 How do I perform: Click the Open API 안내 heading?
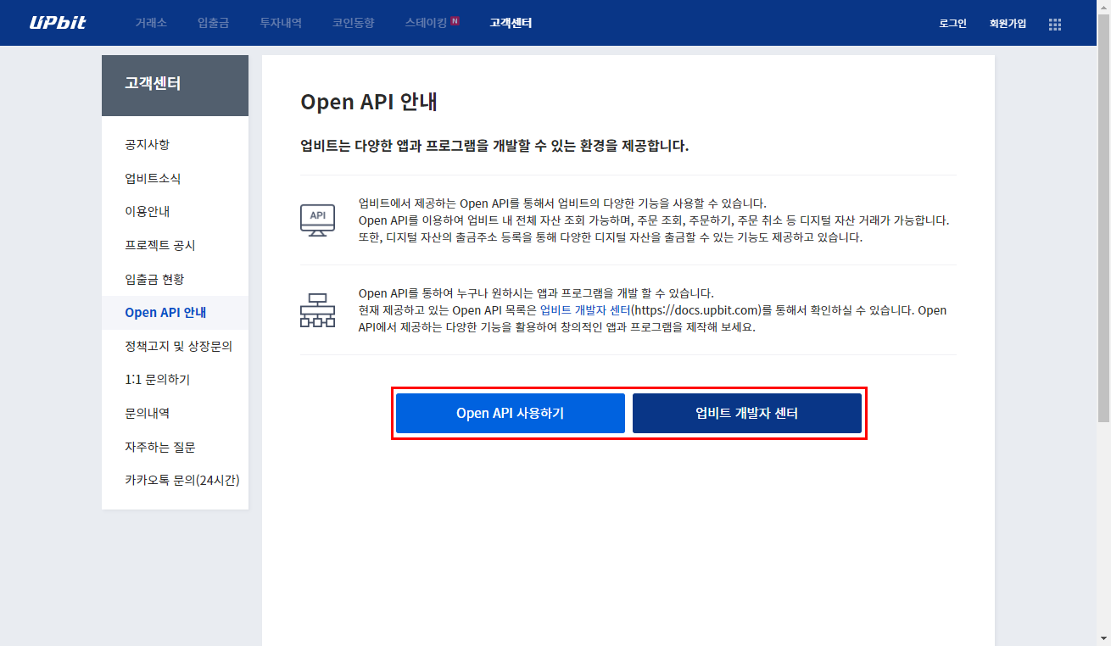pos(369,102)
